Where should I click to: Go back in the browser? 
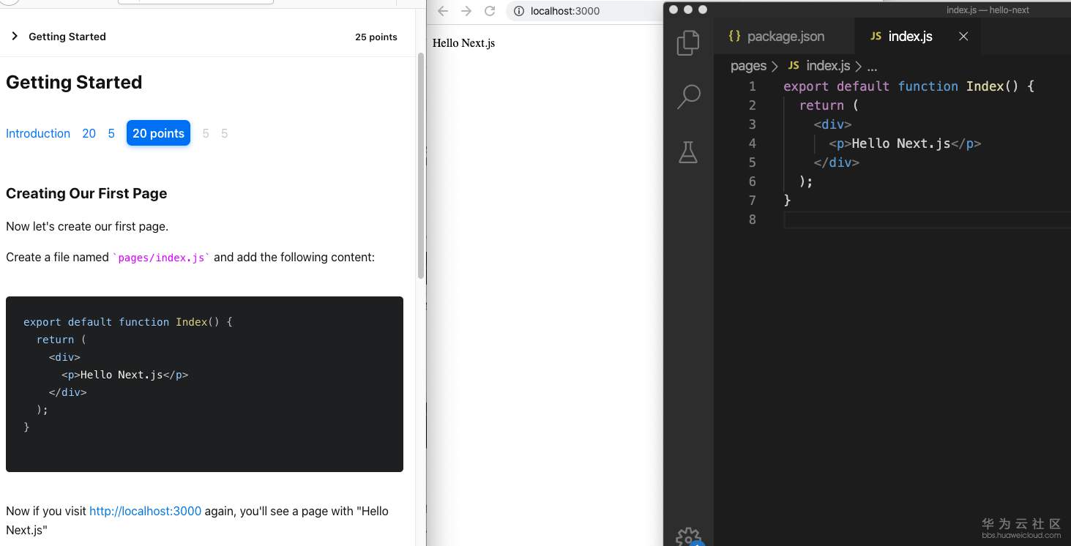(x=442, y=11)
